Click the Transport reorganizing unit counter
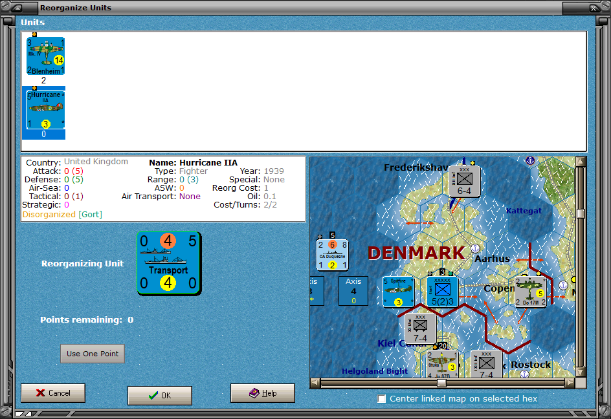 [169, 263]
